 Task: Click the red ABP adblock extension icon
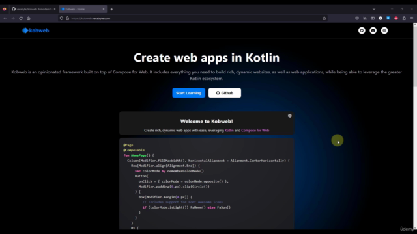396,18
